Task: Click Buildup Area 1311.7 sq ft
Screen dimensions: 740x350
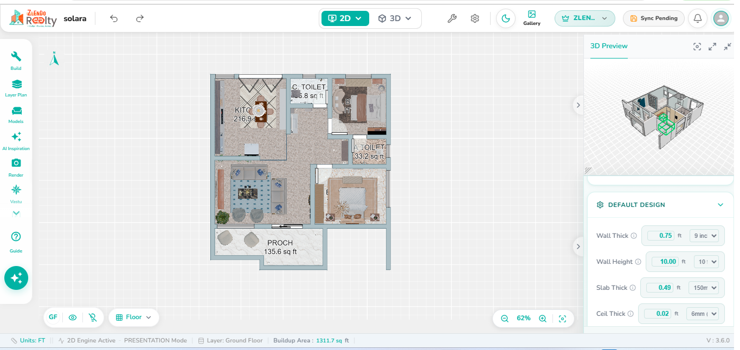Action: click(x=311, y=341)
